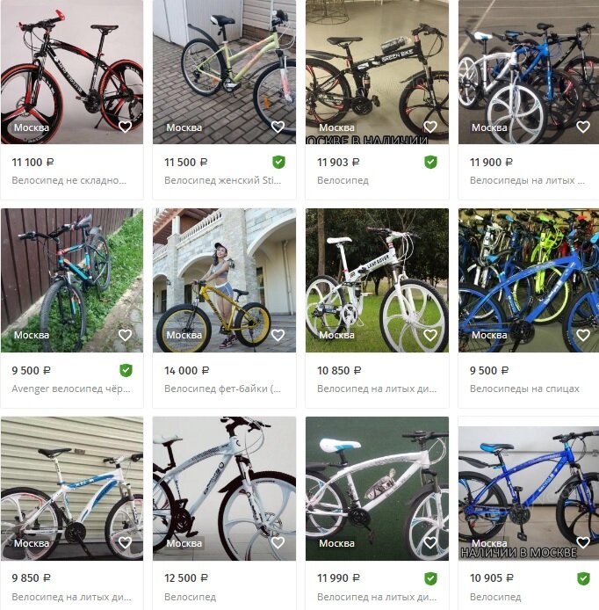The width and height of the screenshot is (599, 610).
Task: Save the blue spoked bikes listing
Action: (583, 335)
